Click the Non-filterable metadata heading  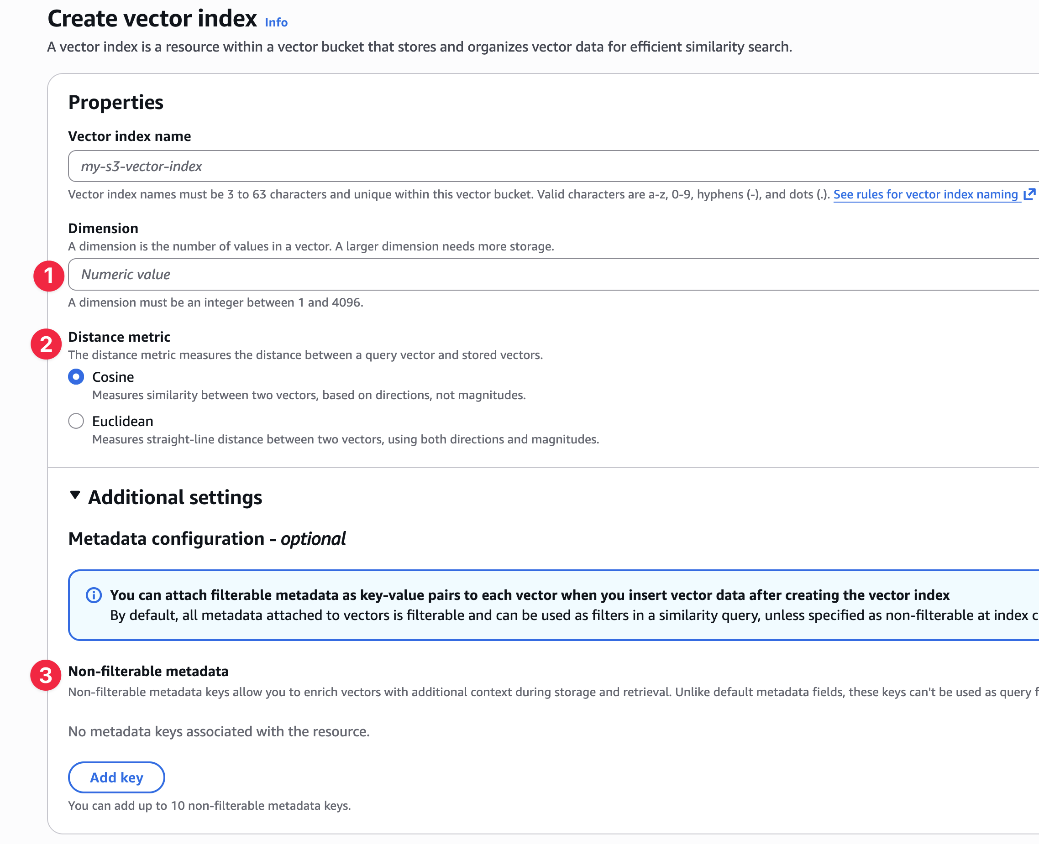coord(148,672)
